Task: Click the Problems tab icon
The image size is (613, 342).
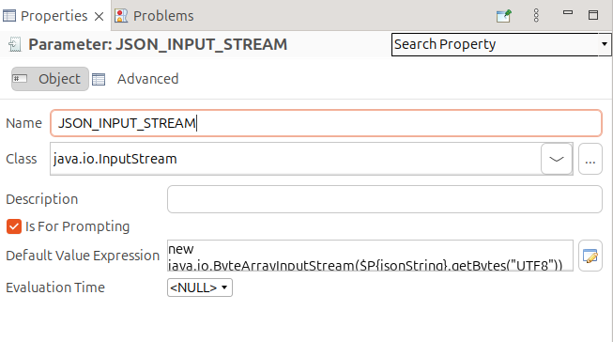Action: point(121,16)
